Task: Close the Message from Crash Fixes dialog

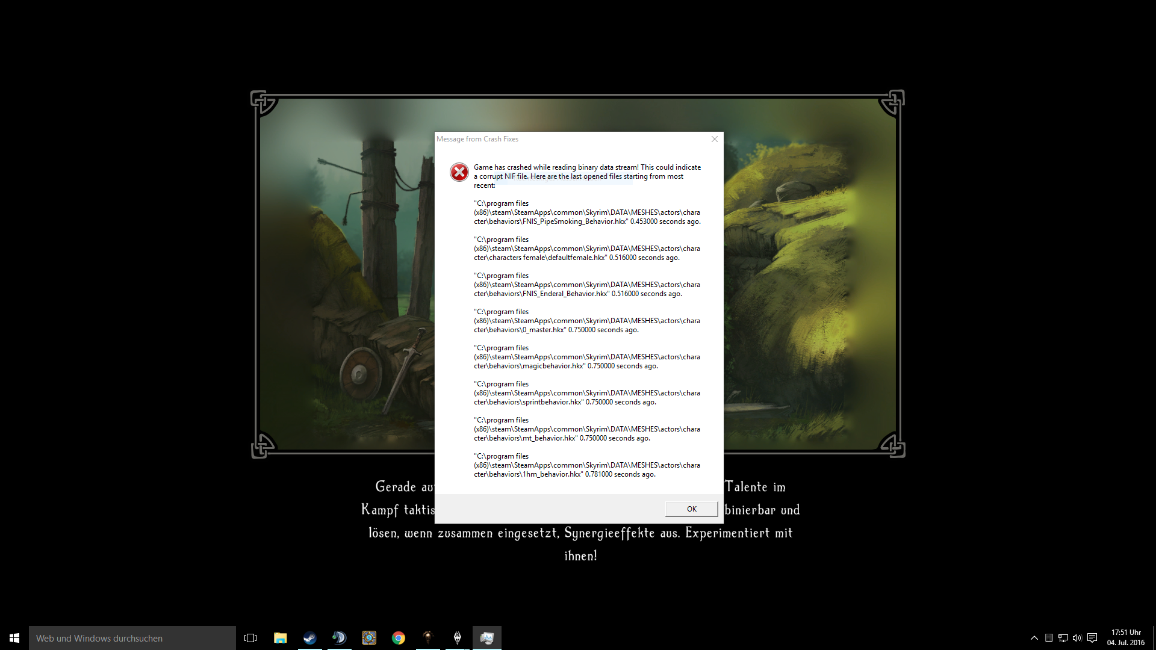Action: point(715,139)
